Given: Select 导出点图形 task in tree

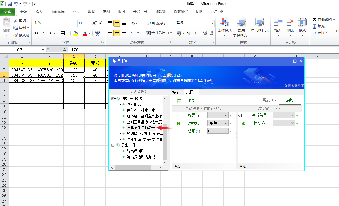Looking at the screenshot, I should click(135, 151).
